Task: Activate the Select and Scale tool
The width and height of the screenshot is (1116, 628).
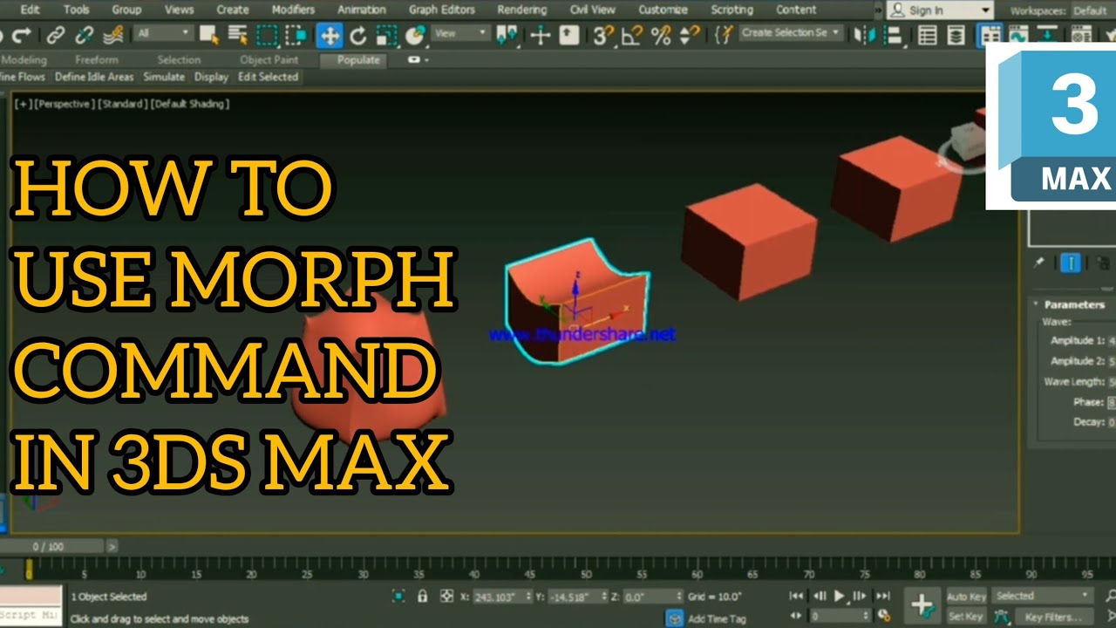Action: tap(386, 36)
